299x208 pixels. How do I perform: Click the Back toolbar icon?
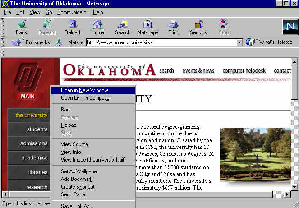tap(22, 24)
